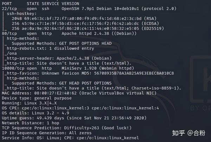The width and height of the screenshot is (211, 142).
Task: Click the 知乎 @合粉 watermark
Action: [188, 133]
